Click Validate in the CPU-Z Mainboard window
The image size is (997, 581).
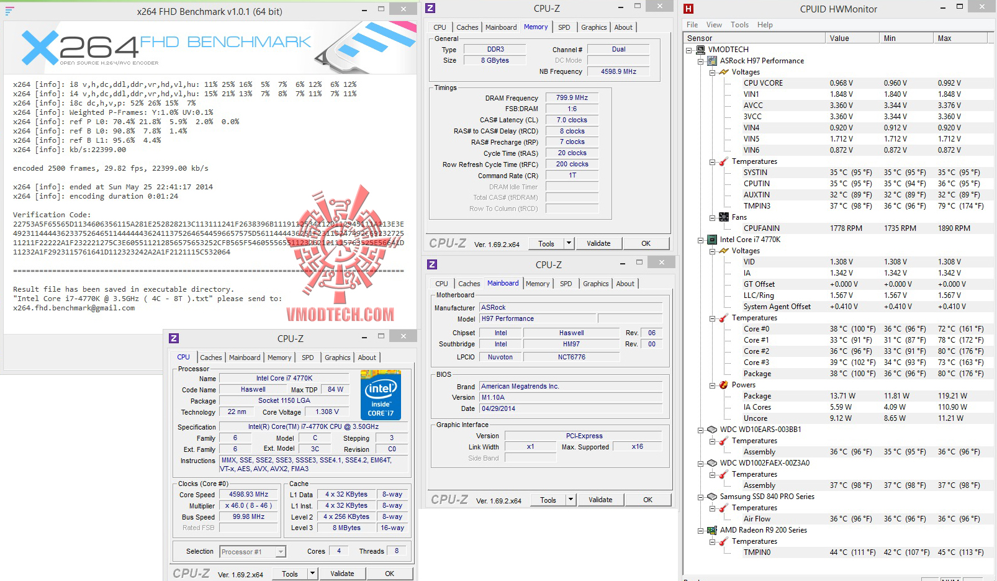click(600, 500)
